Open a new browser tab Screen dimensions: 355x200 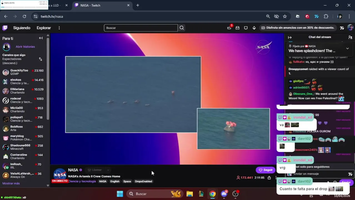(x=137, y=5)
